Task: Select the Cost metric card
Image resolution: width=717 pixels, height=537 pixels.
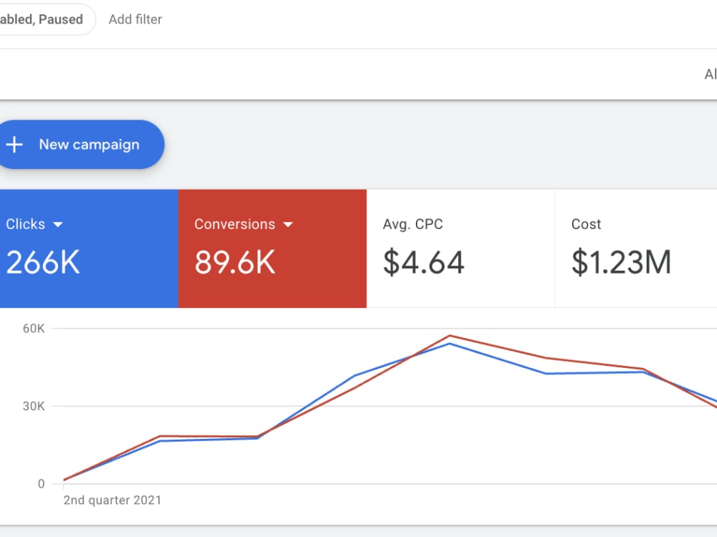Action: pos(635,248)
